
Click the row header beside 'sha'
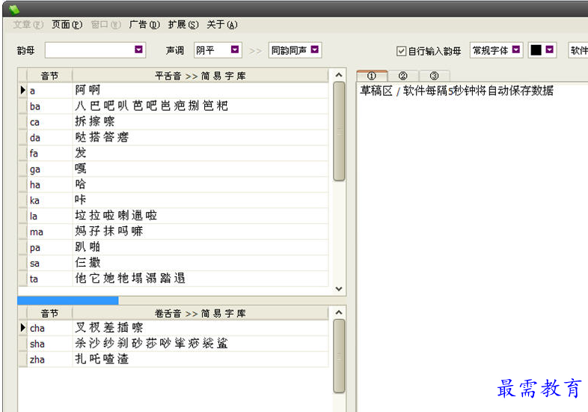coord(22,344)
